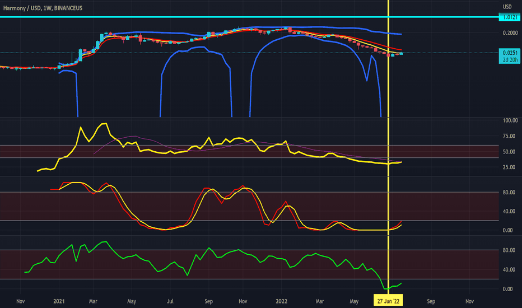The image size is (522, 308).
Task: Click the 50.00 RSI axis label
Action: point(509,152)
